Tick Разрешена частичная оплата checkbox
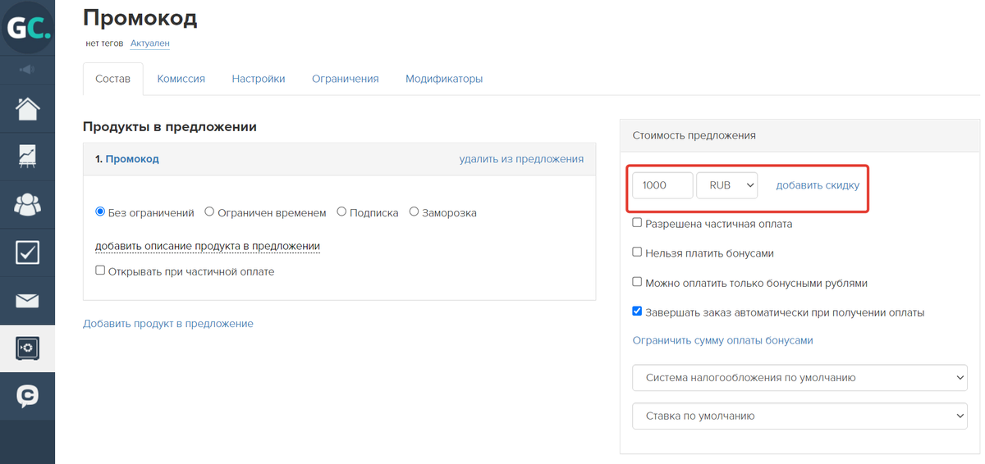 [x=637, y=223]
